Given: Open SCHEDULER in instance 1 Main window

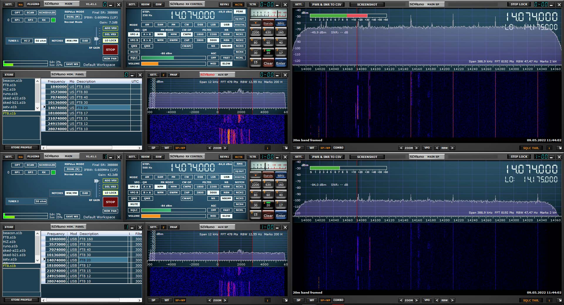Looking at the screenshot, I should 47,165.
